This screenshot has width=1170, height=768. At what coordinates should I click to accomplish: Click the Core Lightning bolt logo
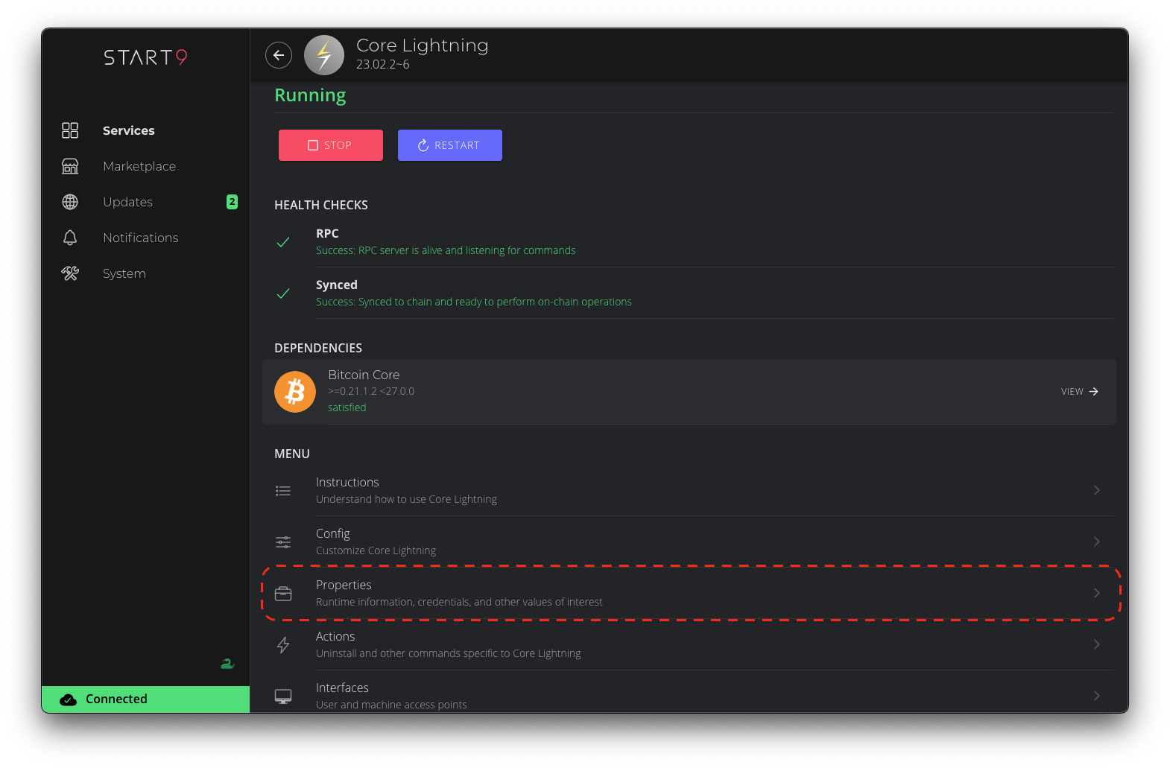[324, 55]
